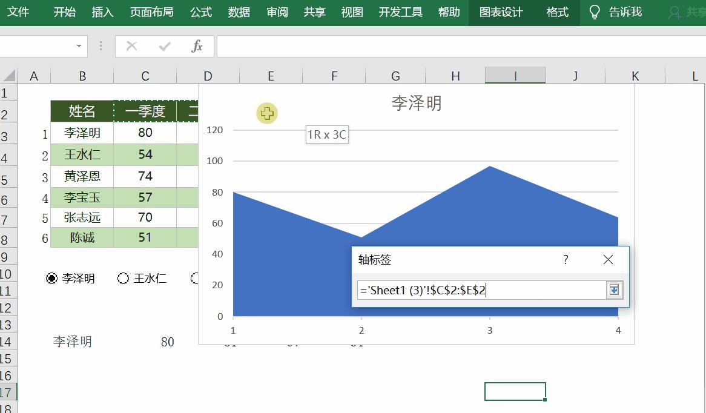This screenshot has width=706, height=413.
Task: Open the Name Box dropdown arrow
Action: pos(78,45)
